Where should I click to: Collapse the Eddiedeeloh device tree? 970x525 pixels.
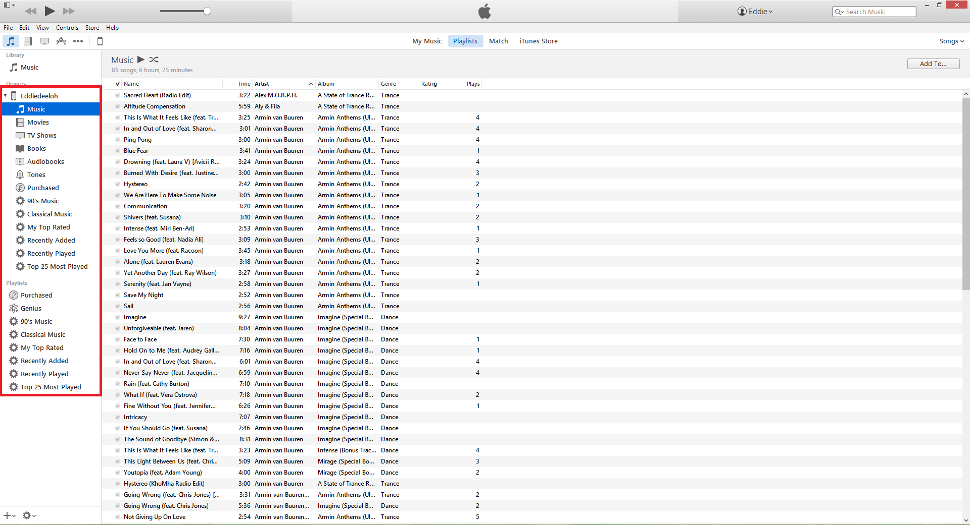coord(6,96)
